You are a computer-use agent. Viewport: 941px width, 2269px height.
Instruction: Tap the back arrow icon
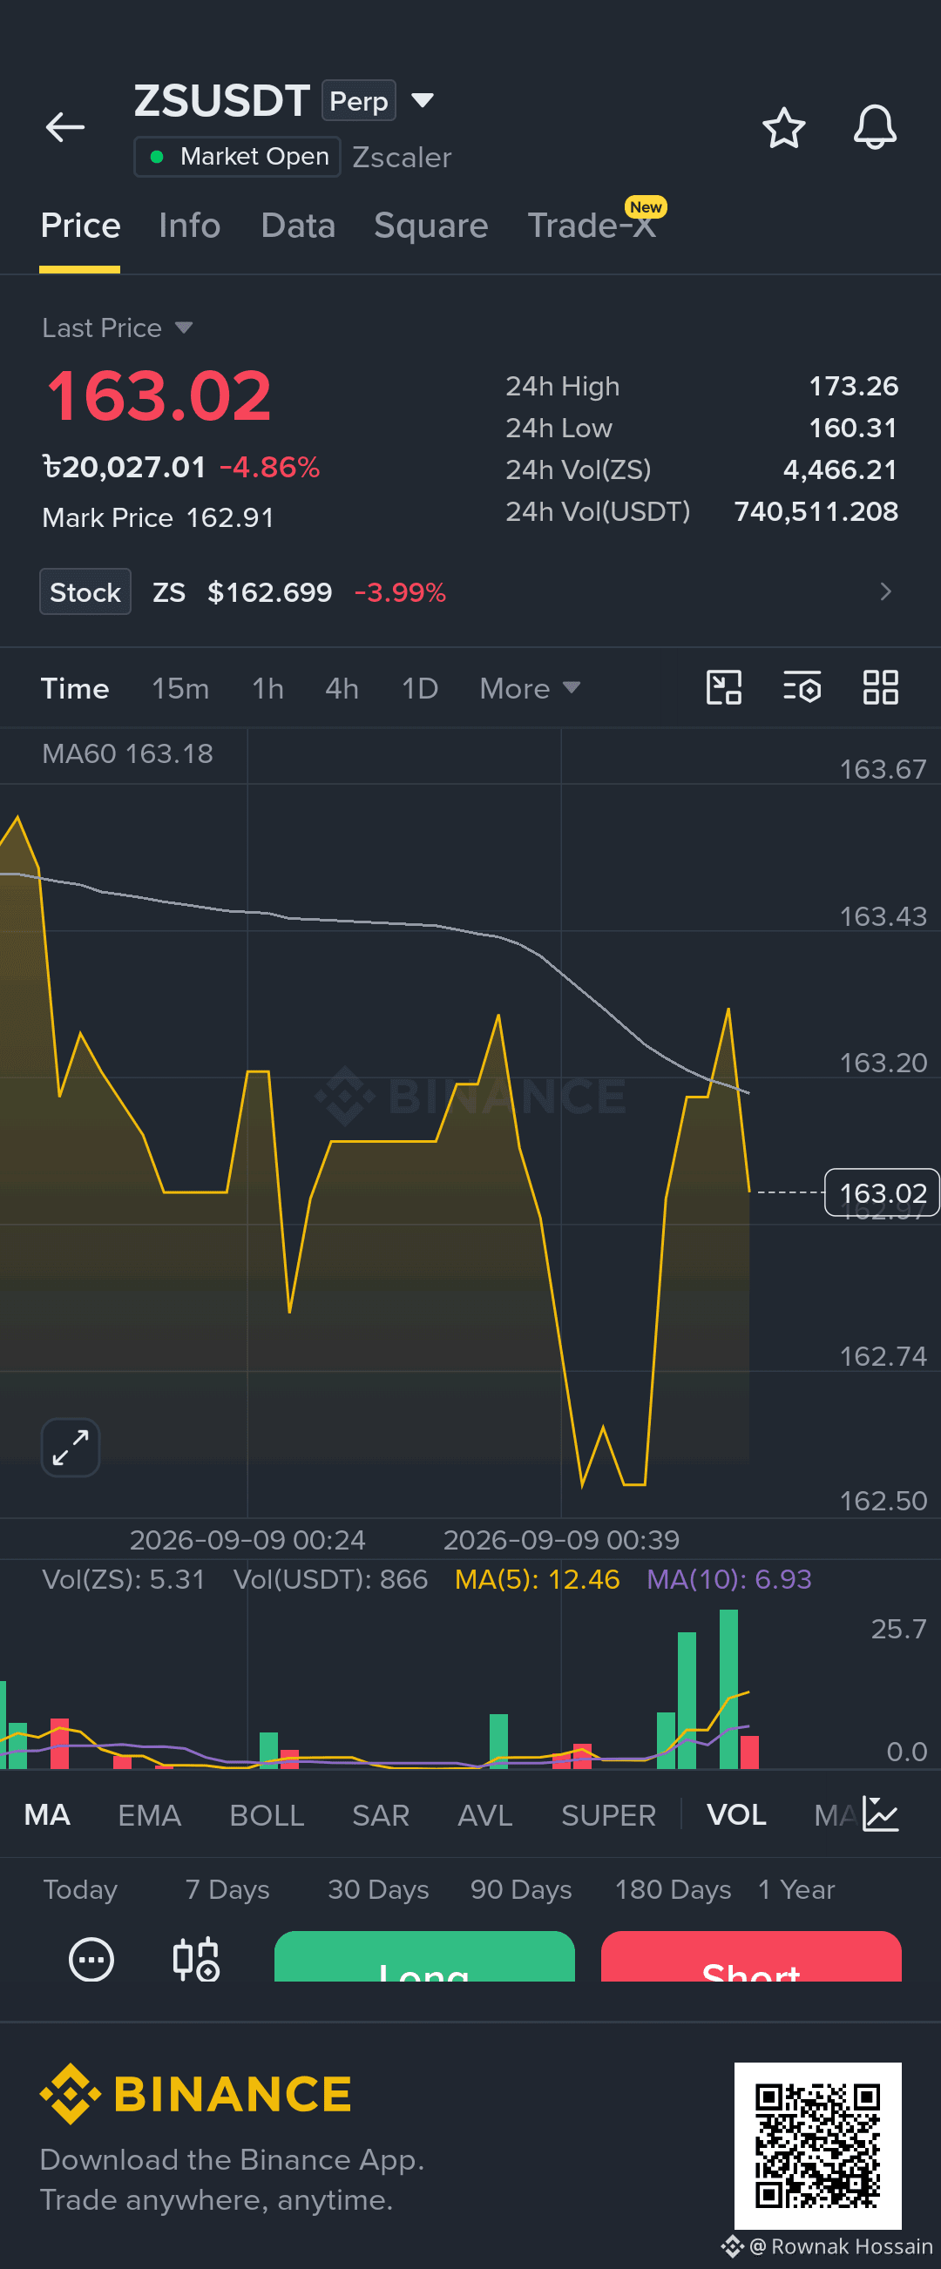click(x=65, y=127)
